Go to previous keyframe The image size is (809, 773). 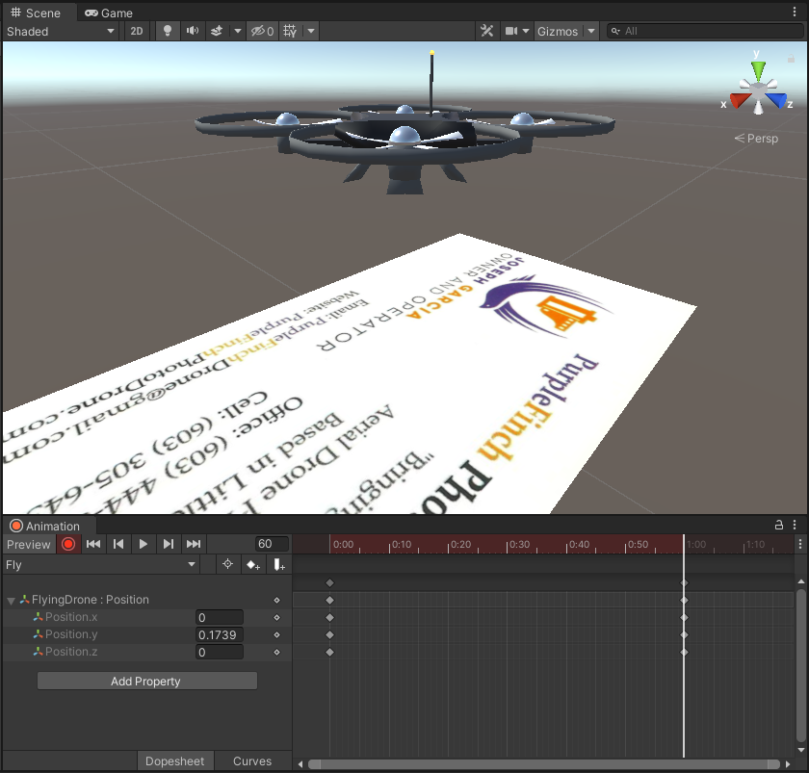coord(118,545)
